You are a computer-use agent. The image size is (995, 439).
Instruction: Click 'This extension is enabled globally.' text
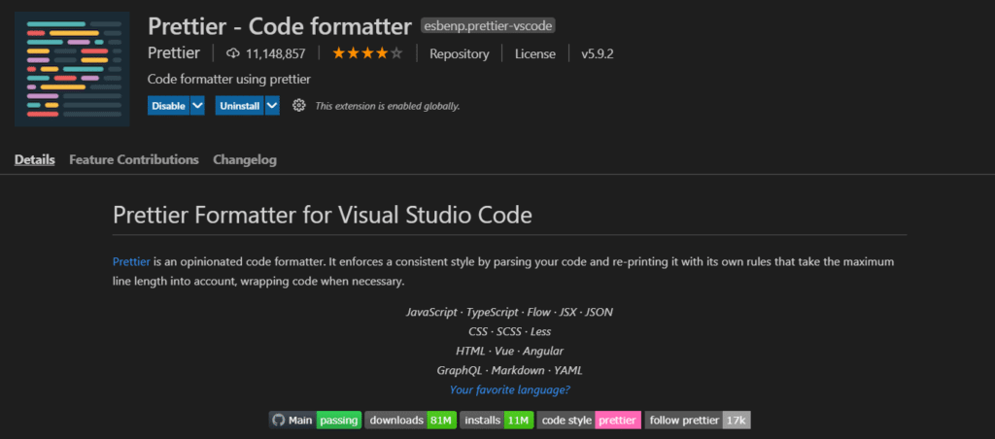point(388,106)
